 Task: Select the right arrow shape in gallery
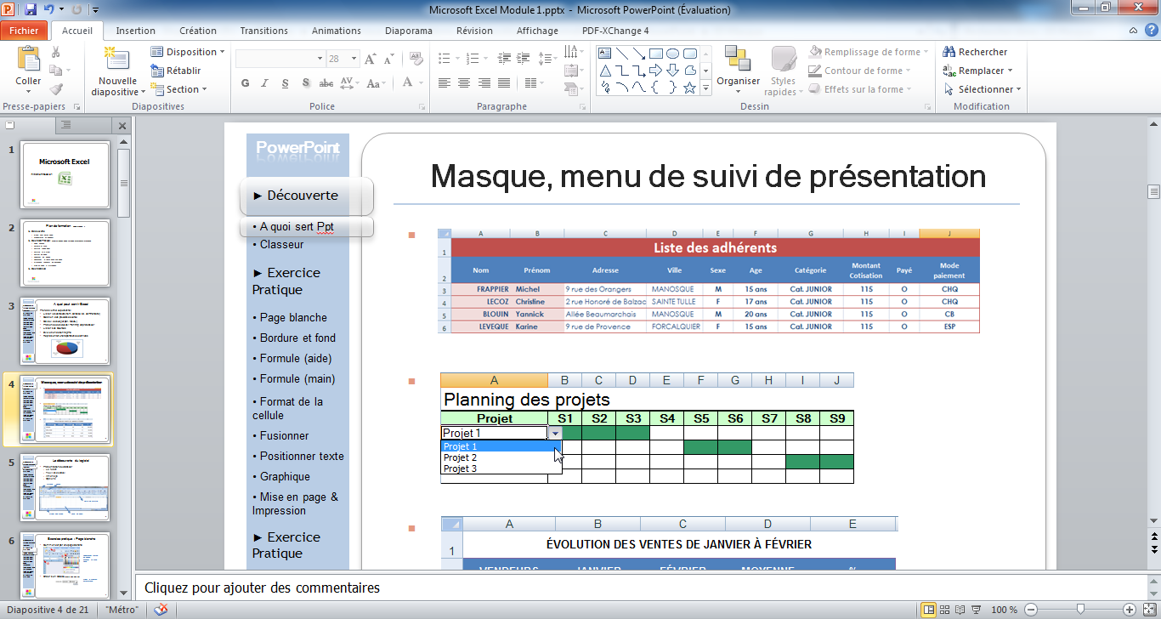656,70
